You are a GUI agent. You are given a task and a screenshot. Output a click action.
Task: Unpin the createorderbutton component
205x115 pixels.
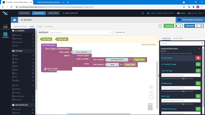click(199, 49)
